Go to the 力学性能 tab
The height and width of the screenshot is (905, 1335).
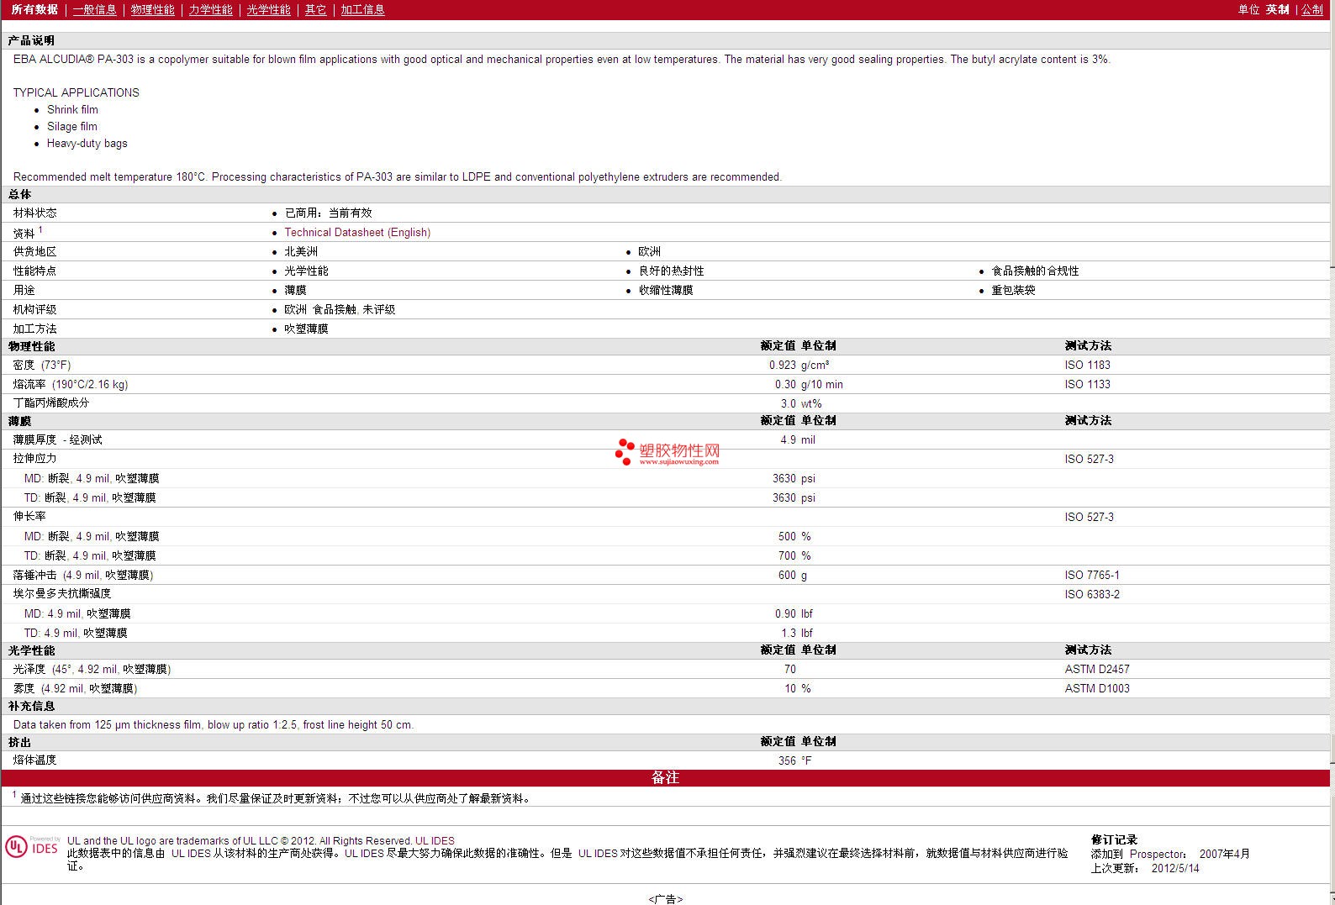tap(210, 9)
